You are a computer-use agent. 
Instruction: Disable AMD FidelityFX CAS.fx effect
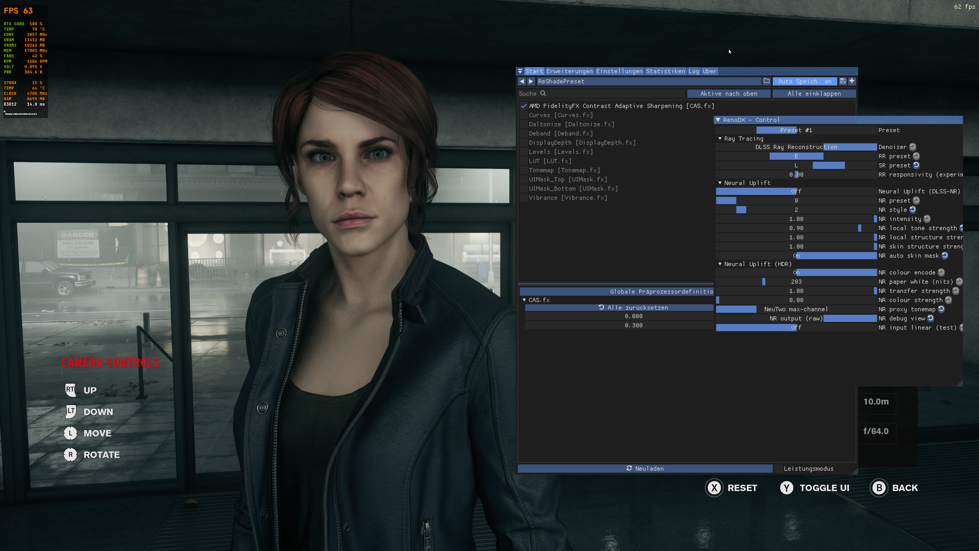[x=523, y=106]
